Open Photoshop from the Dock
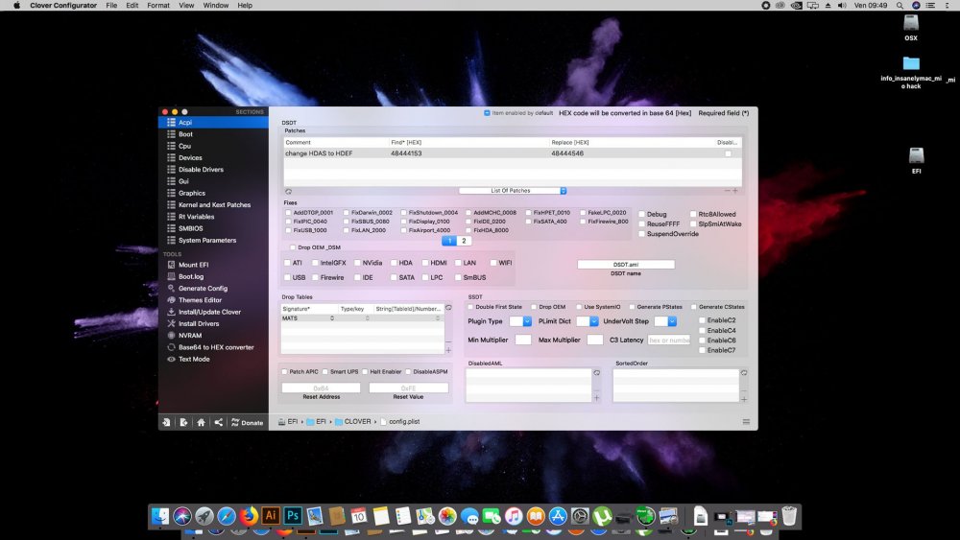 [293, 515]
